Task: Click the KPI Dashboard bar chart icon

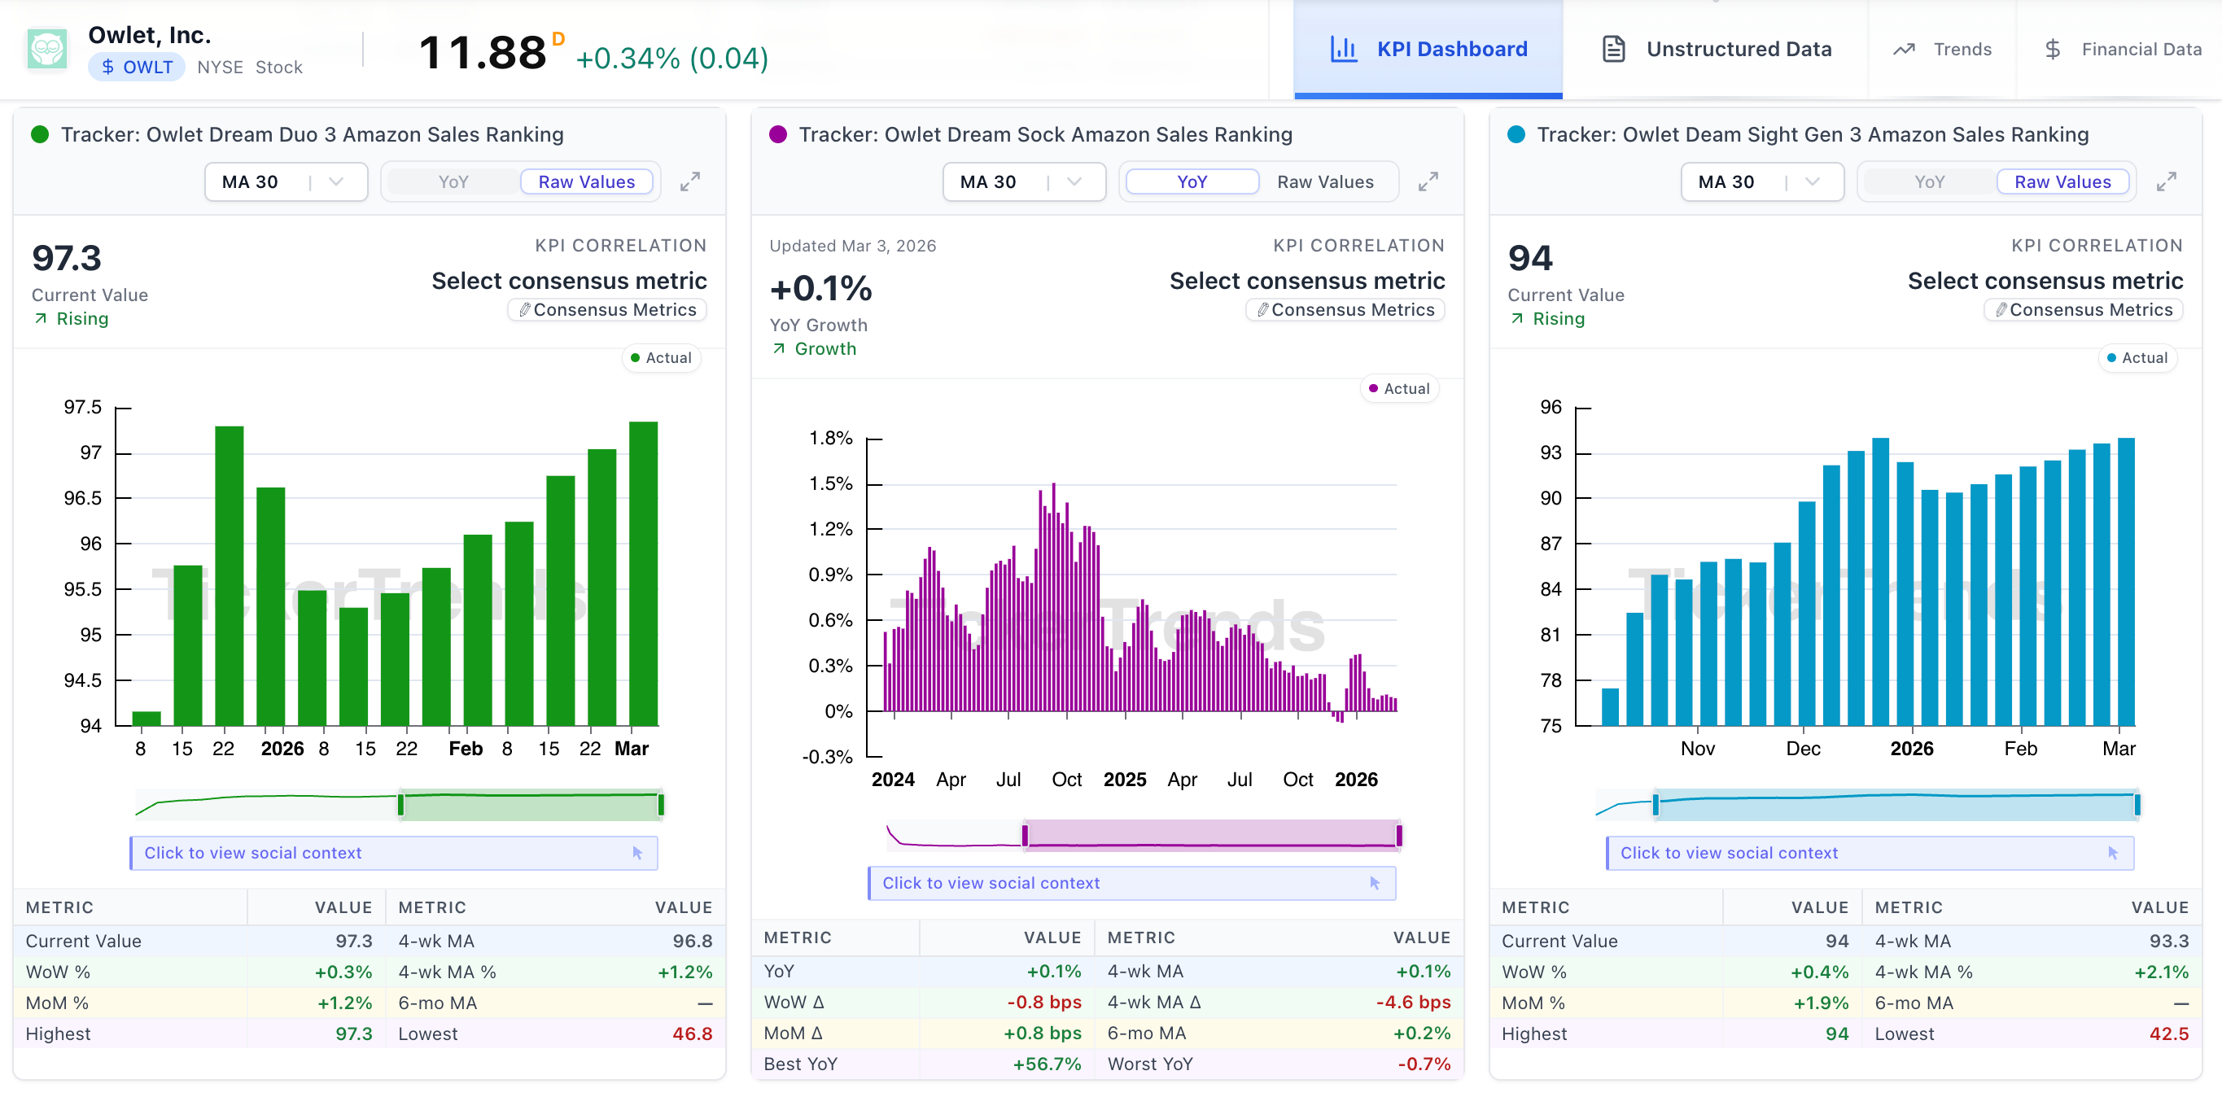Action: pyautogui.click(x=1343, y=49)
